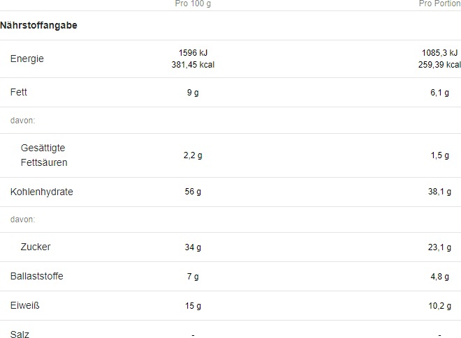Select the 9 g fat value

tap(193, 93)
